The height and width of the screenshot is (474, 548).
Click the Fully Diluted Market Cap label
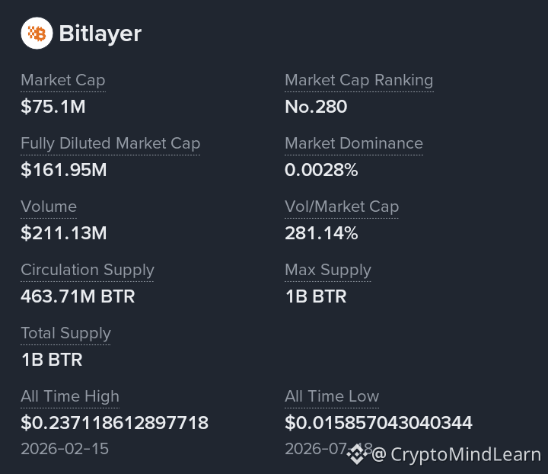[x=110, y=144]
